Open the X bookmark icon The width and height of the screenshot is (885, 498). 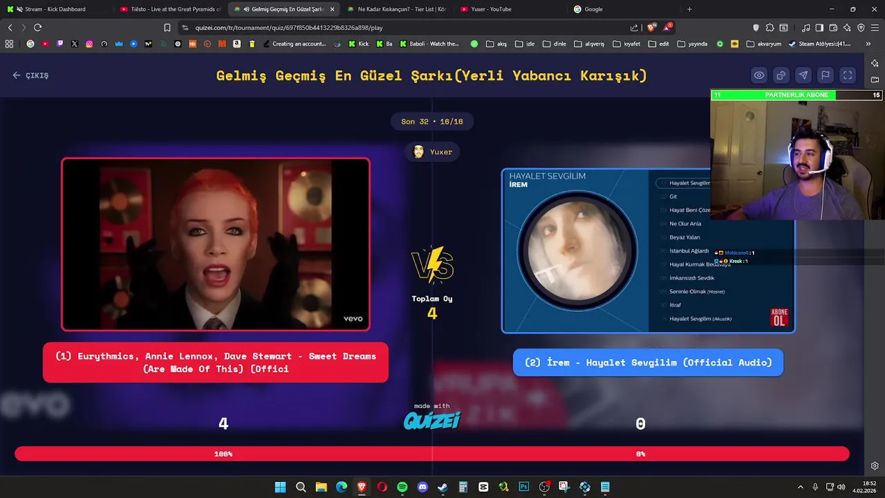tap(74, 44)
